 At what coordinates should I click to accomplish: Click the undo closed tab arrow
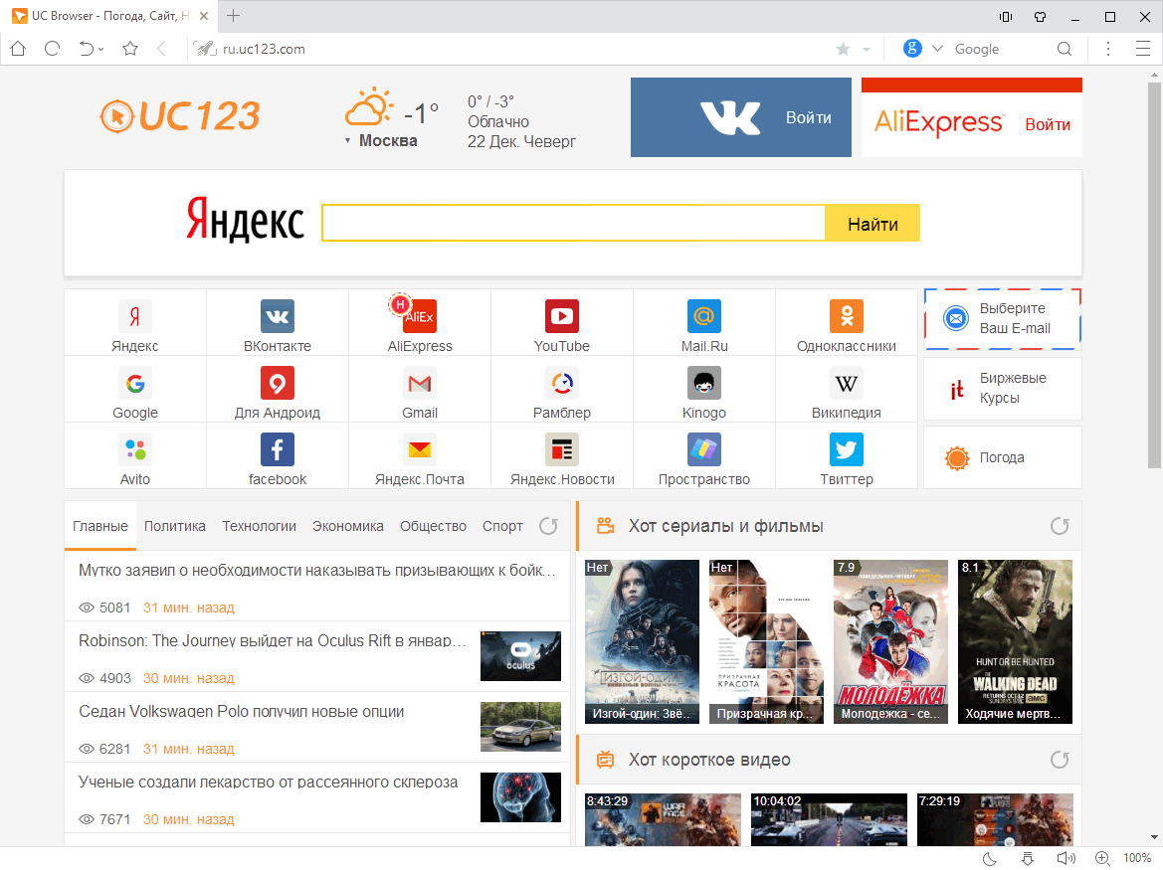click(x=86, y=49)
